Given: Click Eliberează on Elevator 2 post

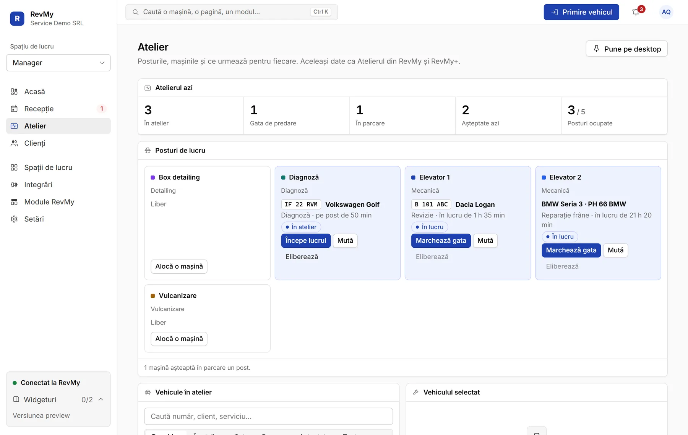Looking at the screenshot, I should tap(562, 266).
